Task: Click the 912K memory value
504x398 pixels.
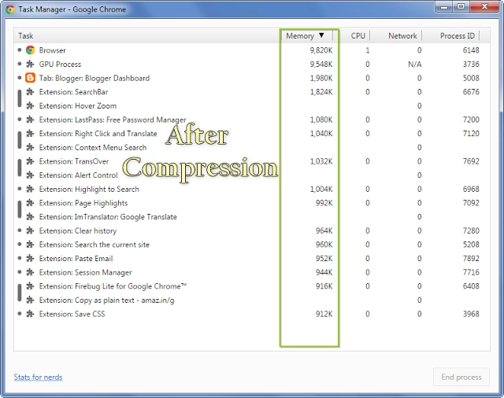Action: 324,314
